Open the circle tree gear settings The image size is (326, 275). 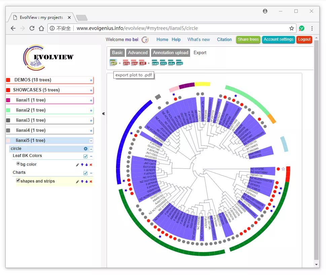click(x=85, y=149)
